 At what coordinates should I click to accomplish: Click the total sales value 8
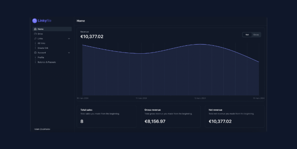tap(82, 121)
